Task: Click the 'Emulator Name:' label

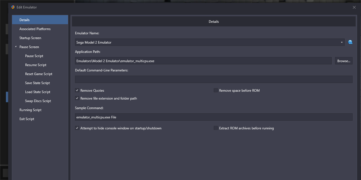Action: pos(87,33)
